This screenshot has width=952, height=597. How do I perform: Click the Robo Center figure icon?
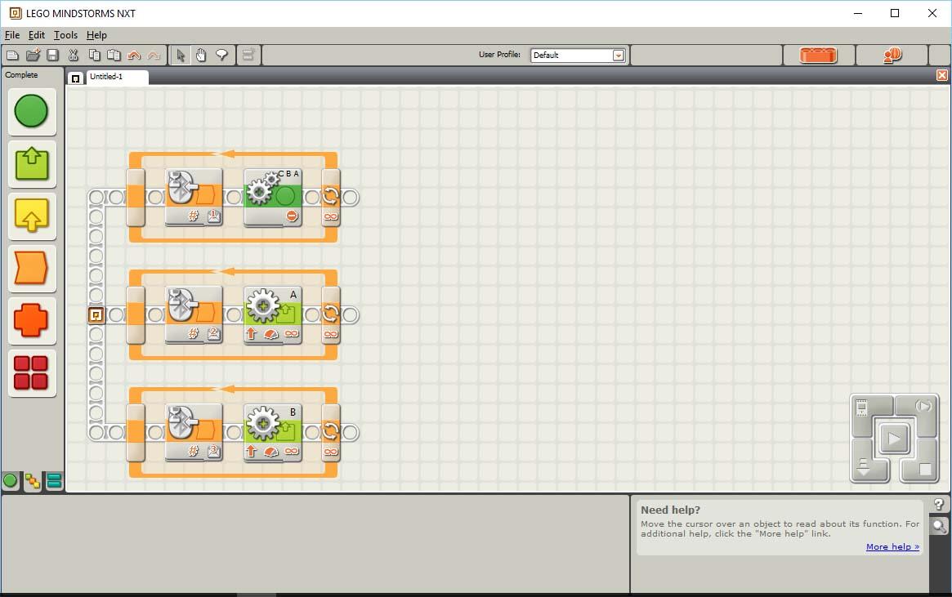(892, 56)
